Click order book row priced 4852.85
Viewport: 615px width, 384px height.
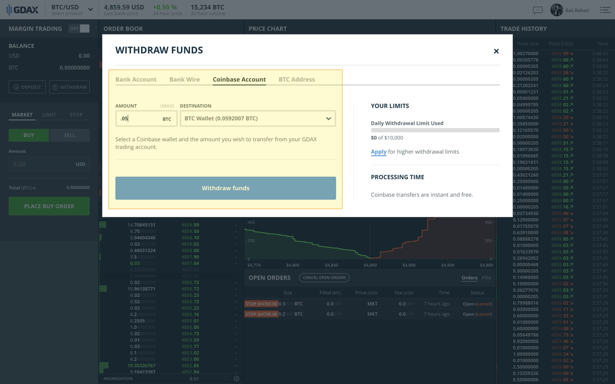click(171, 366)
